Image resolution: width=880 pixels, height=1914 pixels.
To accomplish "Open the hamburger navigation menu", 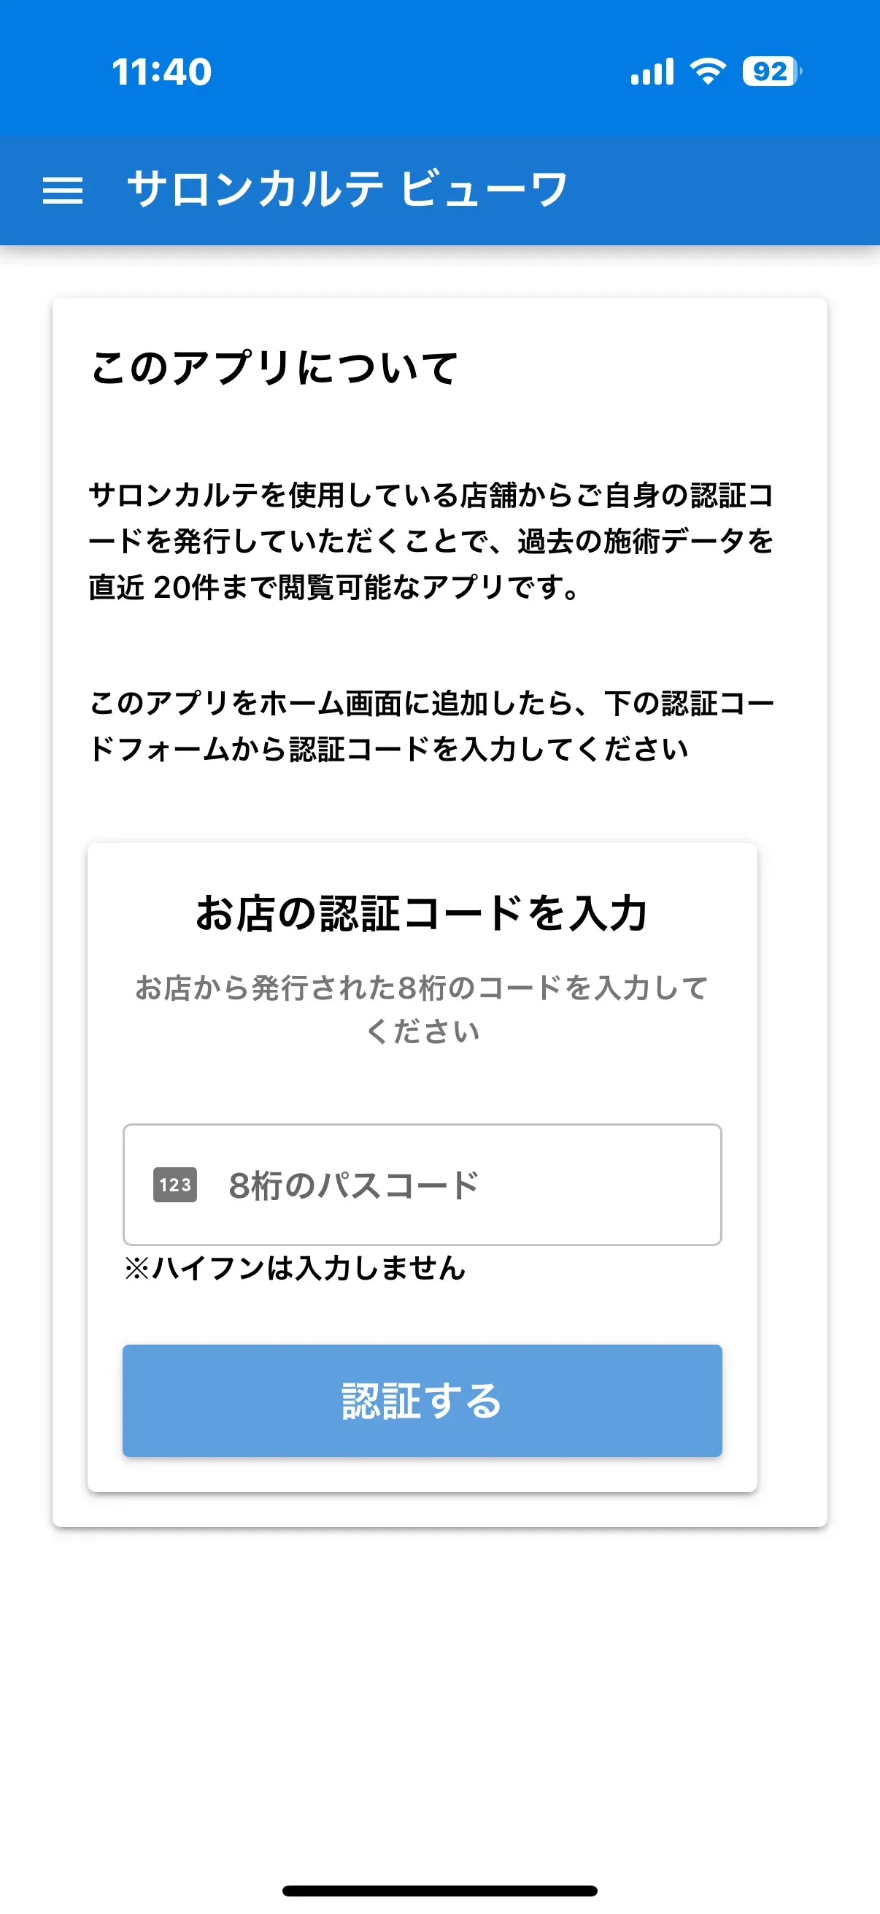I will click(66, 192).
